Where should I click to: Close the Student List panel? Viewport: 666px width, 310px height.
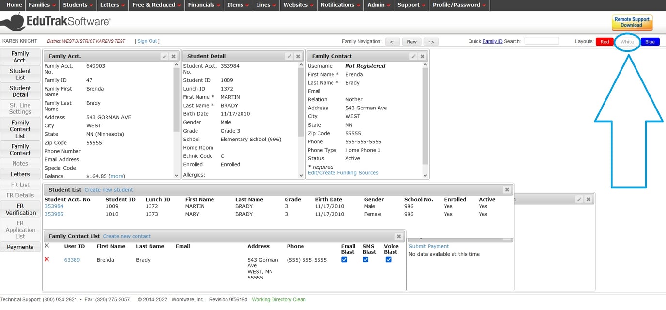tap(507, 190)
